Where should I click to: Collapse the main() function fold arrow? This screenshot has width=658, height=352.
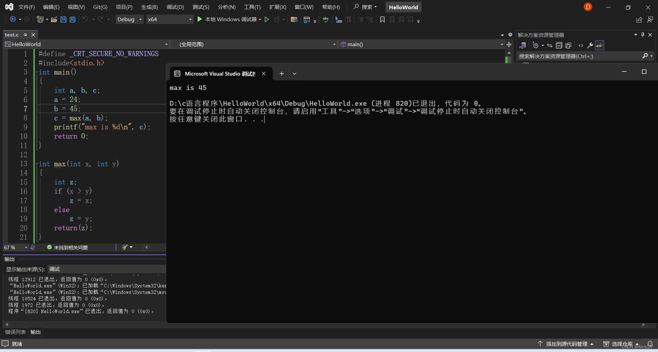pos(36,72)
